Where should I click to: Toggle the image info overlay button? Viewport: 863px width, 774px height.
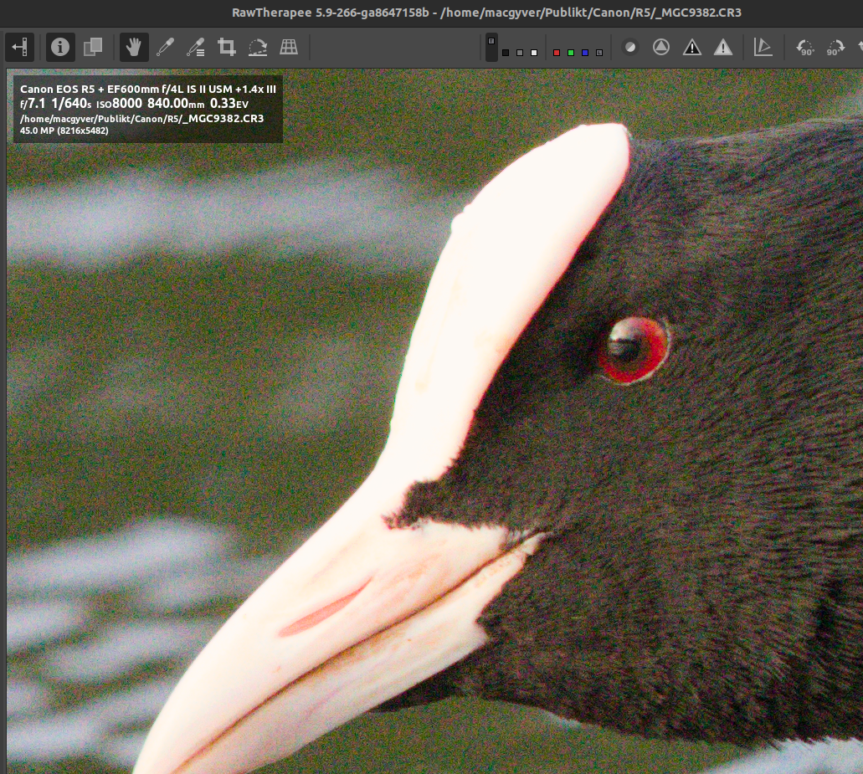coord(59,47)
